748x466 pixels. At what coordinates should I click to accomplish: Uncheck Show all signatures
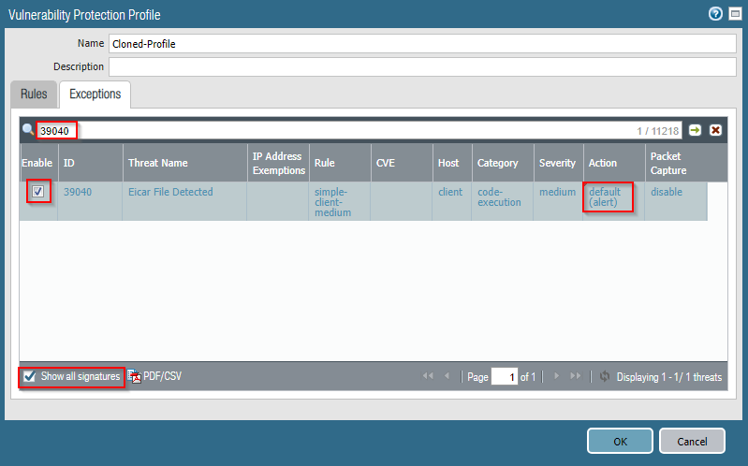coord(31,377)
